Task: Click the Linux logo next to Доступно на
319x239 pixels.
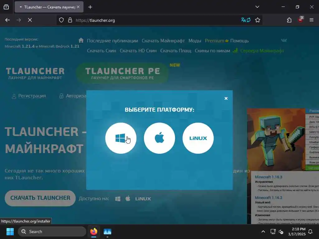Action: 143,199
